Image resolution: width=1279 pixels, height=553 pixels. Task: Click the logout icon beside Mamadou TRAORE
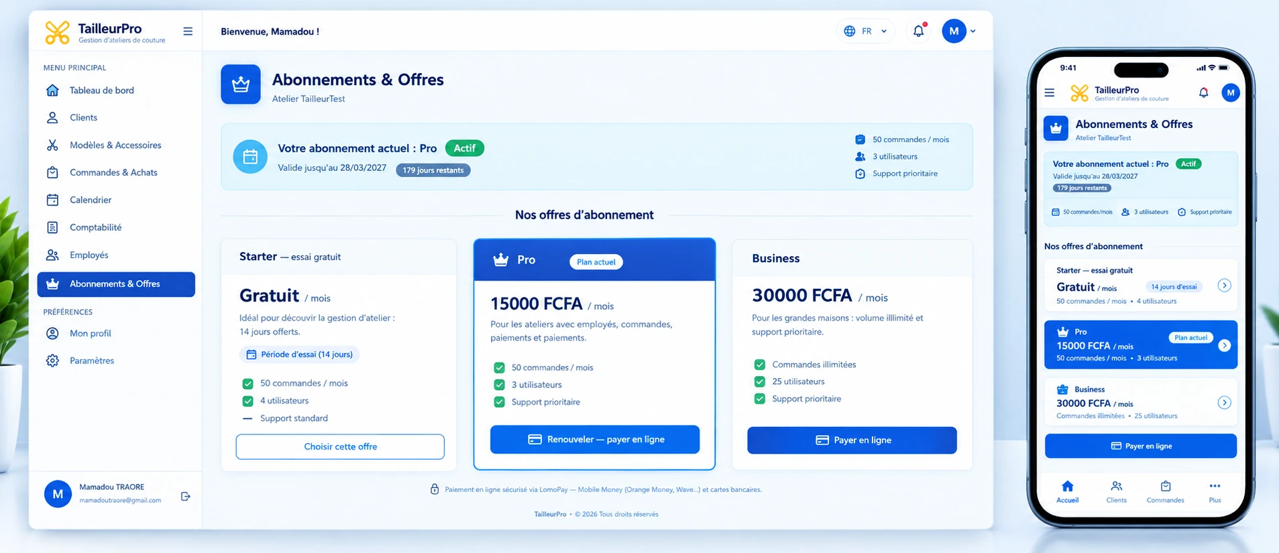(186, 496)
